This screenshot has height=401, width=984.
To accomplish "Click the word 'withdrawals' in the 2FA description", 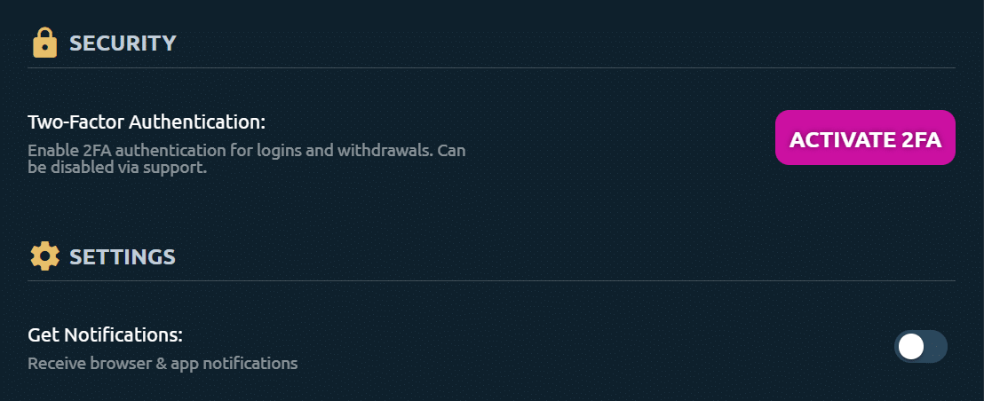I will point(389,150).
